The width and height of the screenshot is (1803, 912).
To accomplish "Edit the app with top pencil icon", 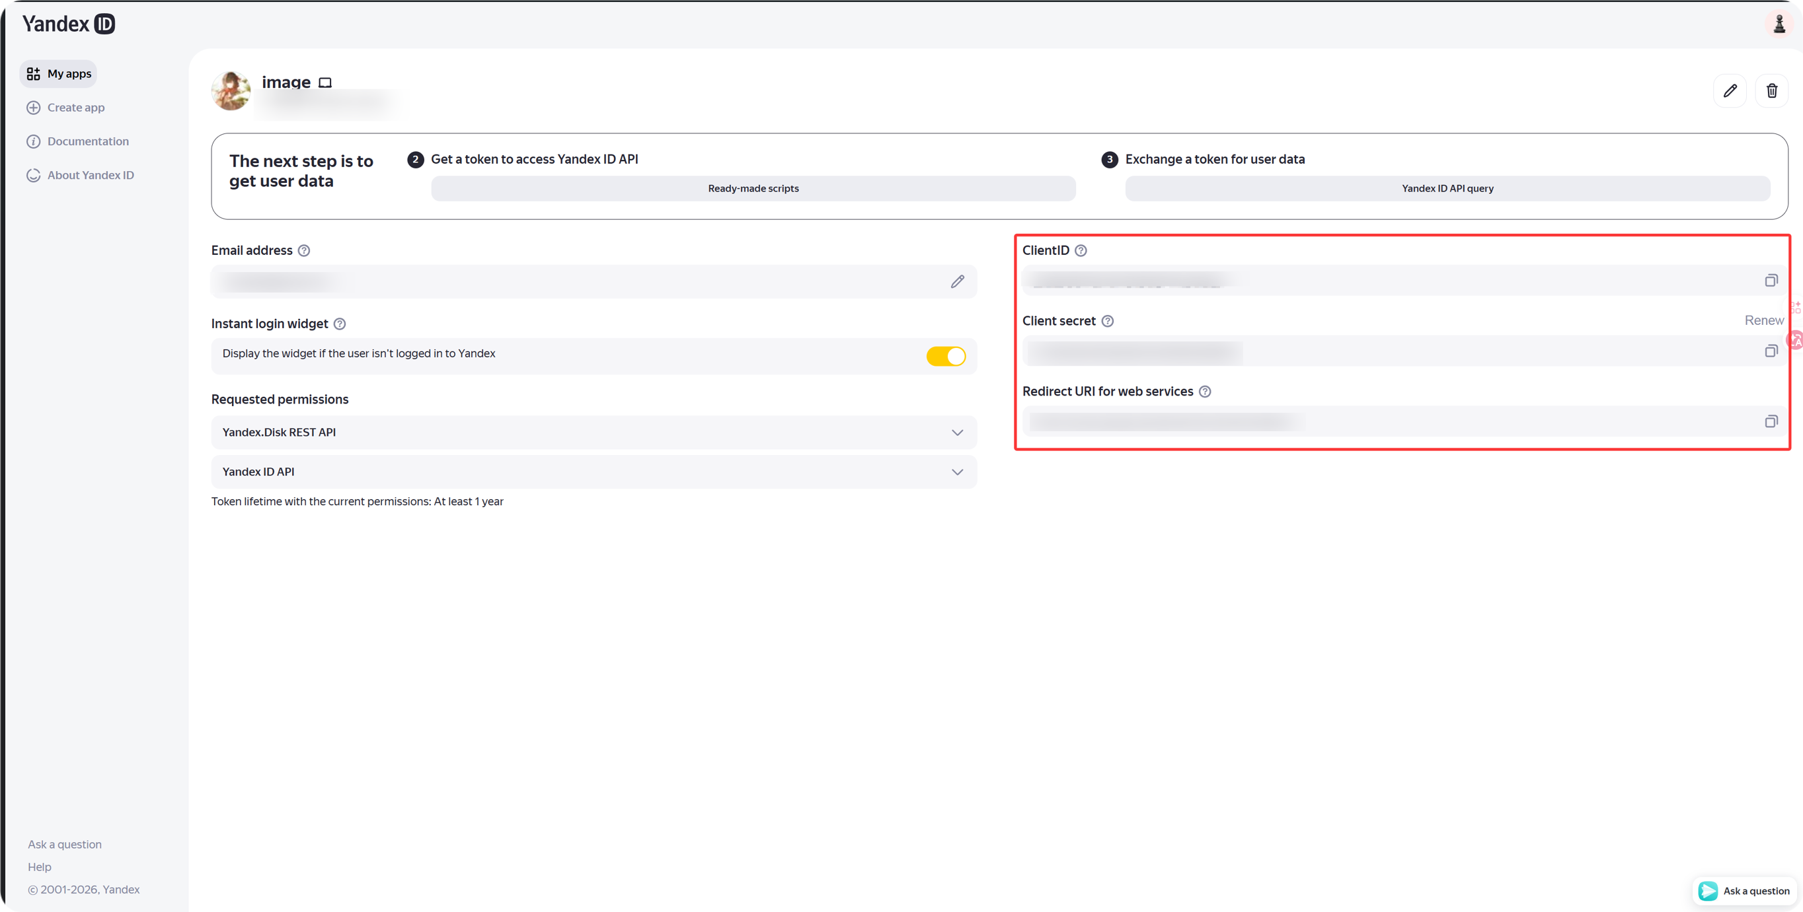I will point(1730,91).
